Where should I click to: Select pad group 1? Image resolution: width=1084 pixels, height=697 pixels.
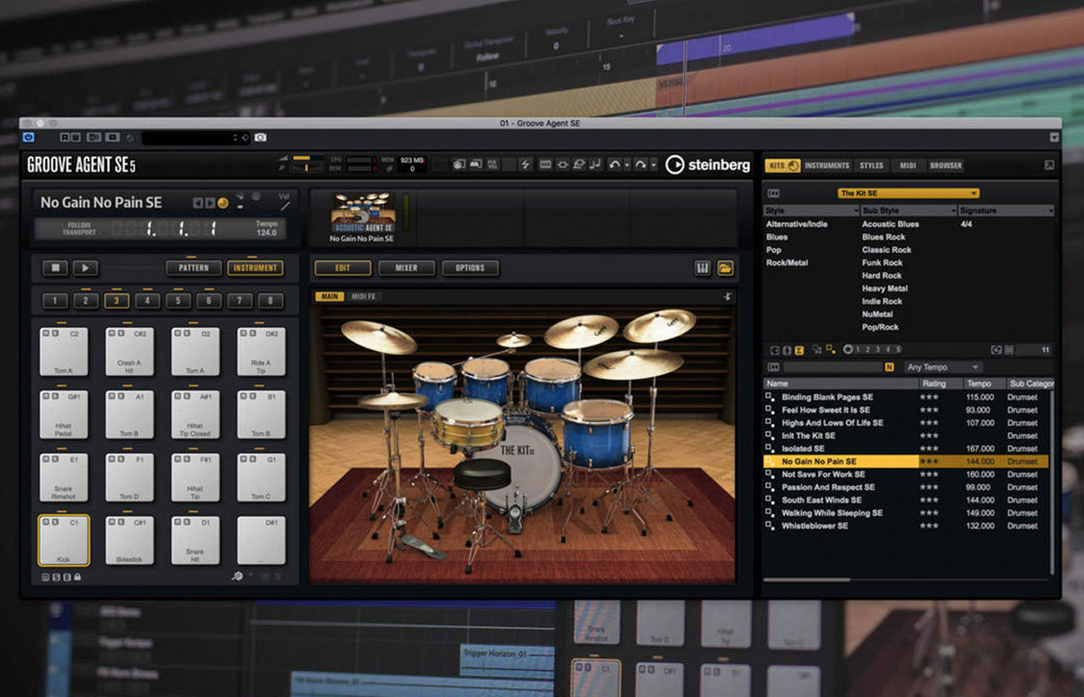click(x=55, y=300)
